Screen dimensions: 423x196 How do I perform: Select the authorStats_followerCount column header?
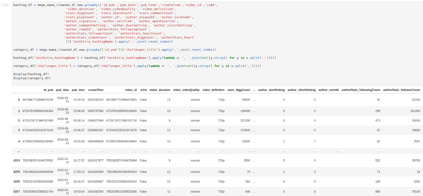pyautogui.click(x=402, y=90)
